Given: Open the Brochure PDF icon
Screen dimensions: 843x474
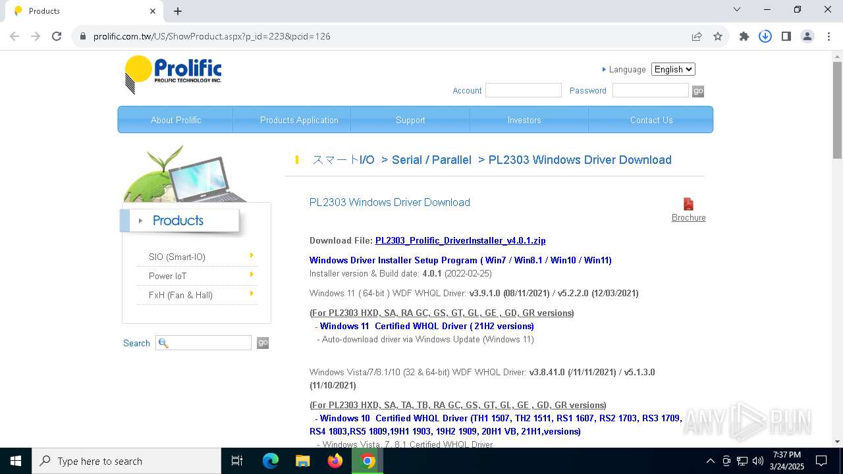Looking at the screenshot, I should click(x=688, y=204).
